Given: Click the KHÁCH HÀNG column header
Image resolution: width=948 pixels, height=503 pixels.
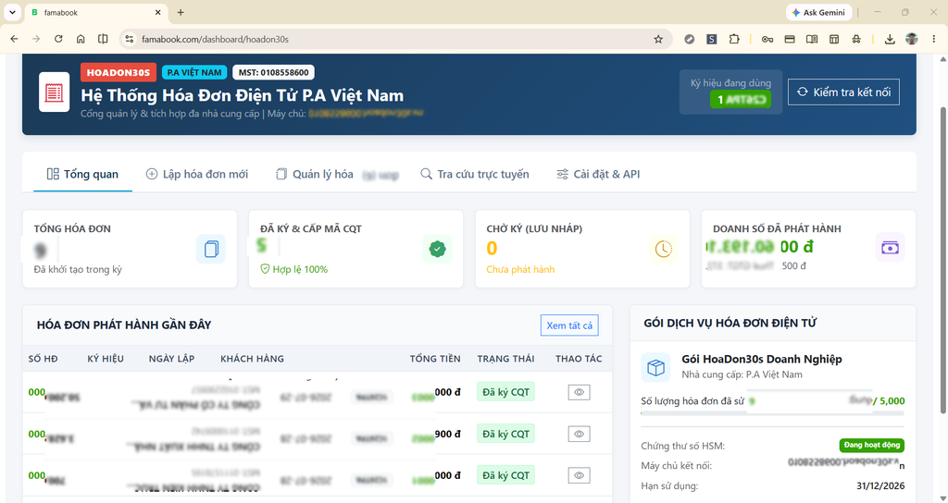Looking at the screenshot, I should coord(252,359).
